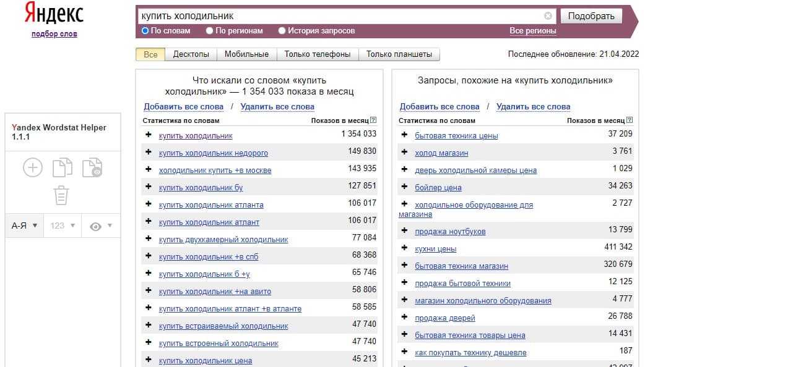Image resolution: width=788 pixels, height=367 pixels.
Task: Clear the search field with the X icon
Action: pyautogui.click(x=548, y=16)
